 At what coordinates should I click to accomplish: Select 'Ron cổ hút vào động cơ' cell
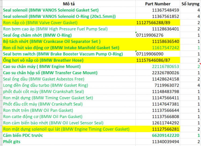click(x=69, y=48)
